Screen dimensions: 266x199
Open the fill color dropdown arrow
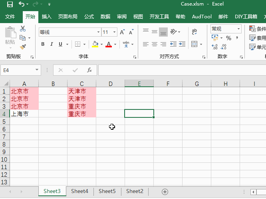pyautogui.click(x=101, y=44)
